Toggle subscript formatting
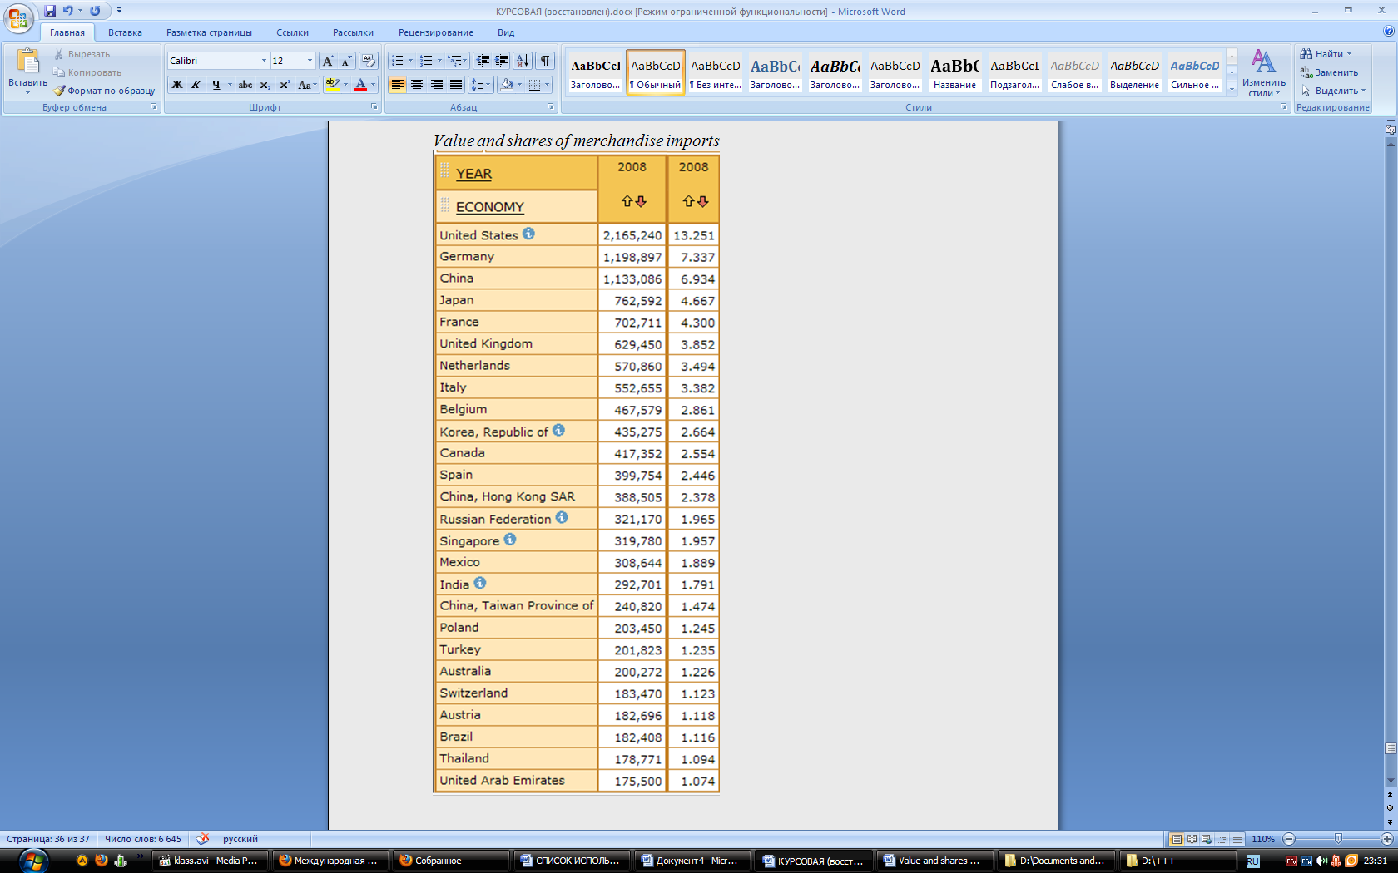 click(x=265, y=85)
